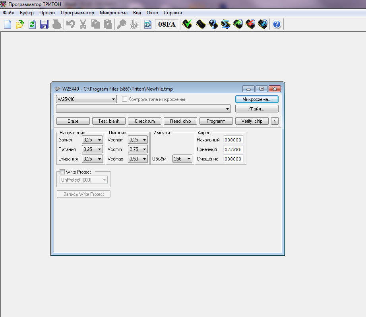Click the Erase button
The image size is (366, 317).
tap(73, 121)
